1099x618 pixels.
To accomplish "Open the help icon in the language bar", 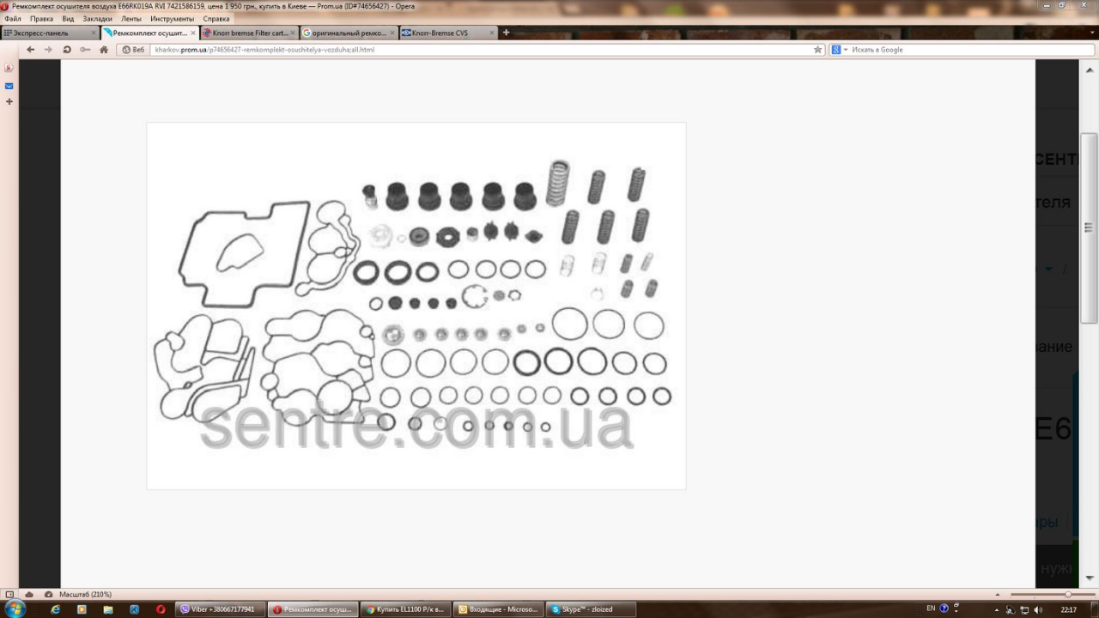I will pos(944,609).
